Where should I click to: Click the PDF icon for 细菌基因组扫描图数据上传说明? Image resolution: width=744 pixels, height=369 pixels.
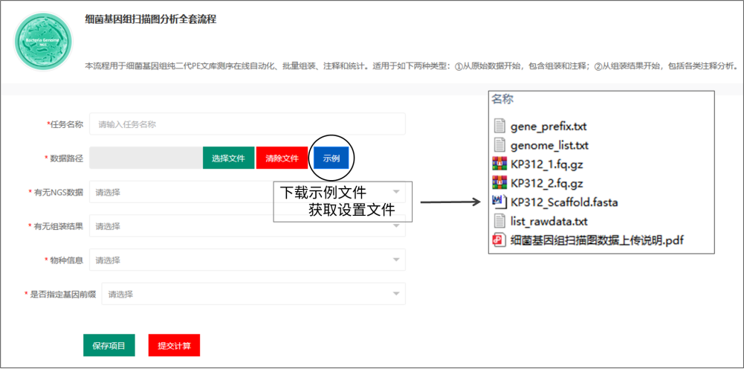[499, 240]
